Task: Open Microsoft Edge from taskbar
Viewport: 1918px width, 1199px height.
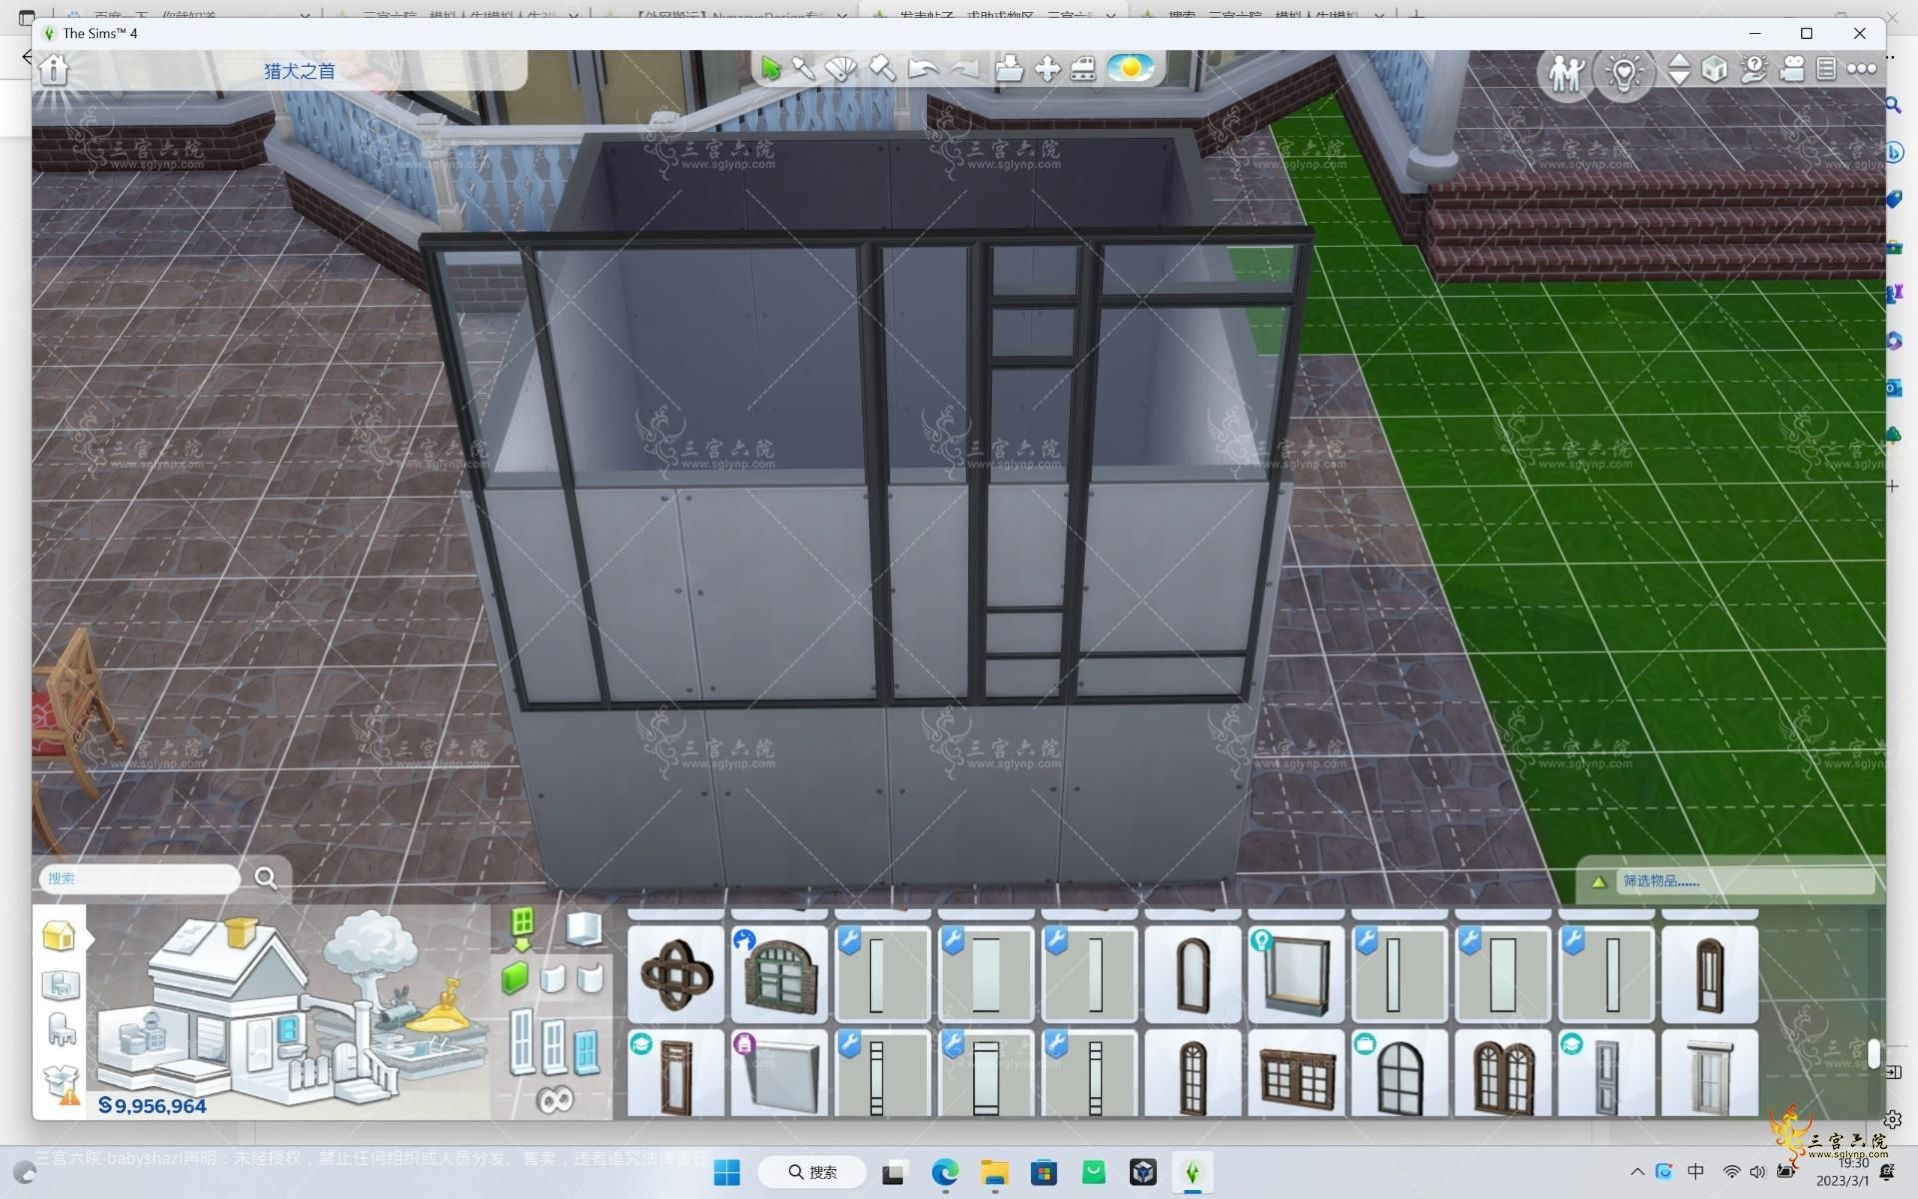Action: (945, 1172)
